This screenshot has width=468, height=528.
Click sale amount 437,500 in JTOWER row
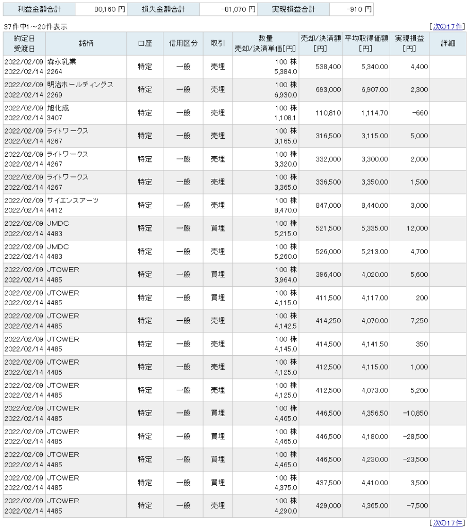point(328,483)
